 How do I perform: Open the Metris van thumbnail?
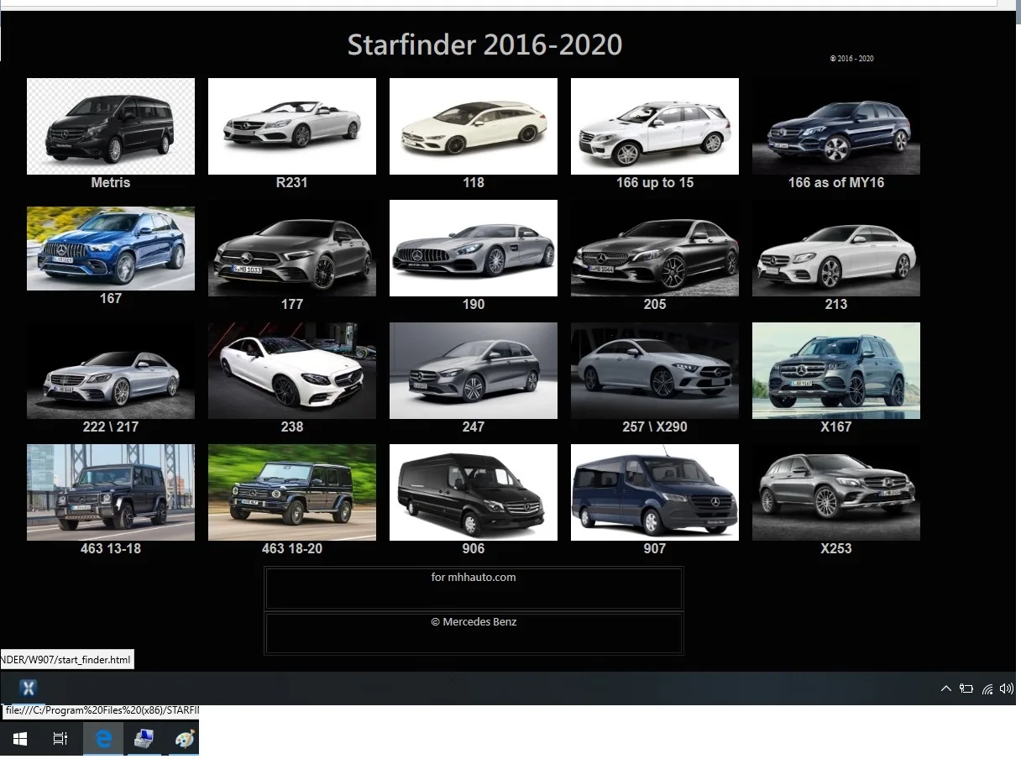[x=111, y=127]
